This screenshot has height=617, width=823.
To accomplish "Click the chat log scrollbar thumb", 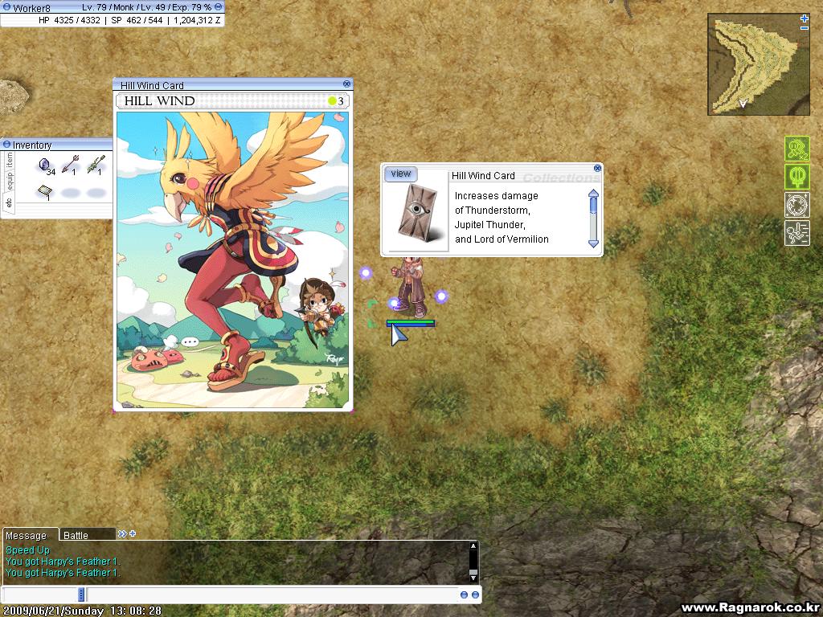I will pos(473,572).
